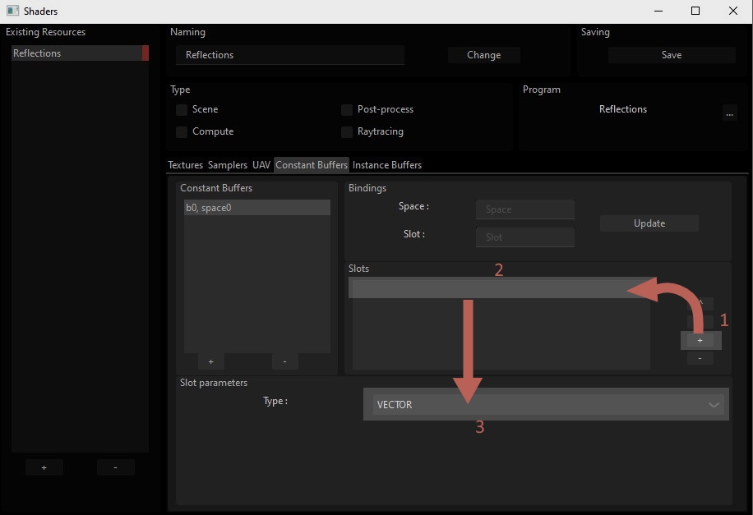Focus the Slot binding input field

525,237
